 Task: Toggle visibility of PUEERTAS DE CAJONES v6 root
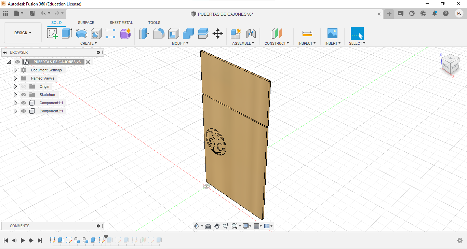point(17,62)
